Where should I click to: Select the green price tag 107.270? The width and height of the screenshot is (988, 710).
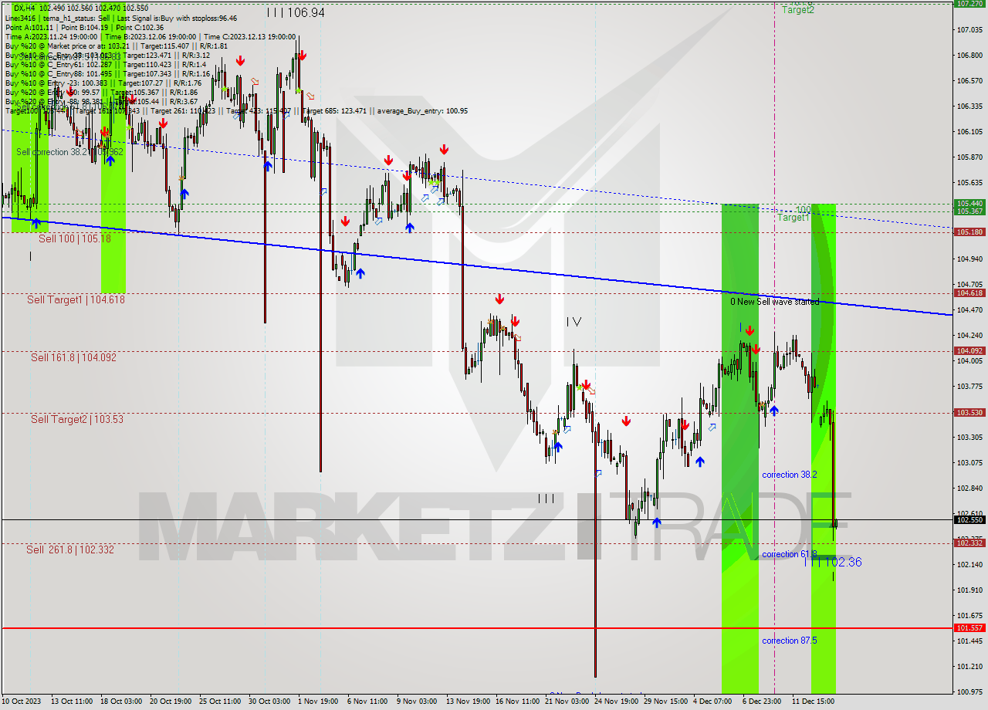(969, 4)
